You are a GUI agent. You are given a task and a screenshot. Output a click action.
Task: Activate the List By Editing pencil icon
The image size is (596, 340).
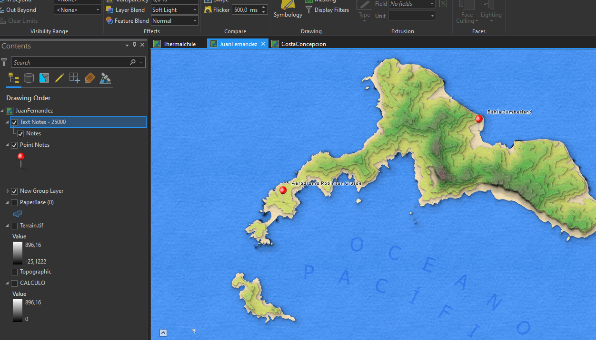click(x=60, y=77)
